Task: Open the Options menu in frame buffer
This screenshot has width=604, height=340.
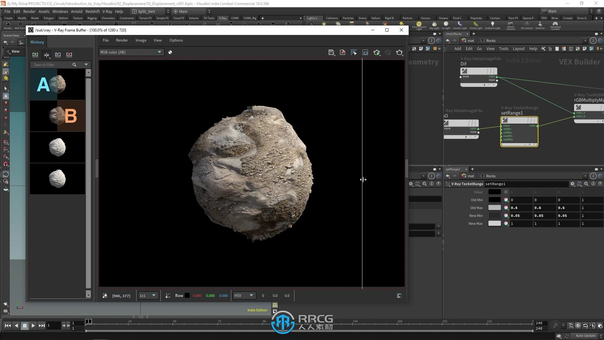Action: [176, 40]
